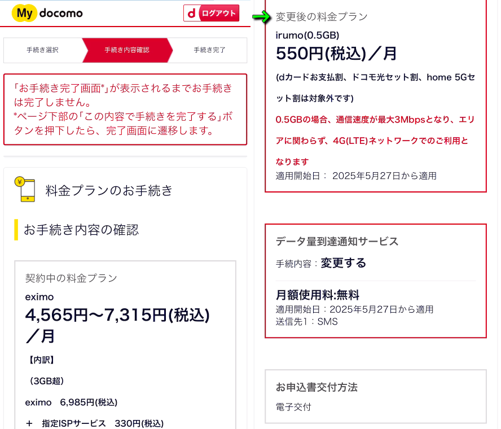Click the 料金プランのお手続き heading
Viewport: 501px width, 429px height.
[109, 191]
